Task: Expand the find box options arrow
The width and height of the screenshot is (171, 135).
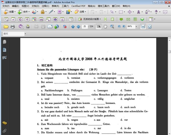Action: [25, 34]
